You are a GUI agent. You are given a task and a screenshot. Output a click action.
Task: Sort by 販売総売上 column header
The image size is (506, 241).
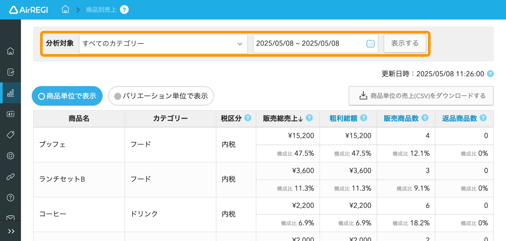[x=283, y=118]
